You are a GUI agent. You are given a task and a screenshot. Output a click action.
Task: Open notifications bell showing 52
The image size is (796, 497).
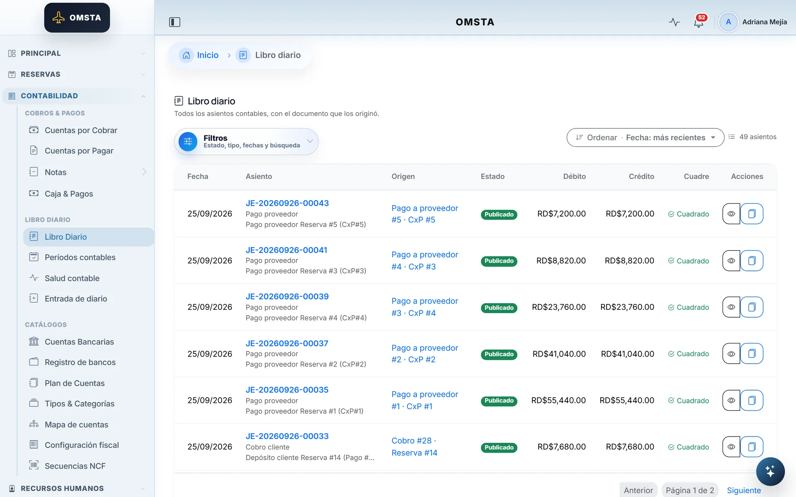click(x=699, y=22)
